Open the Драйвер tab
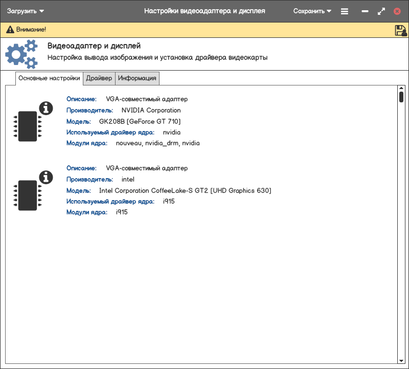The width and height of the screenshot is (409, 369). (99, 78)
